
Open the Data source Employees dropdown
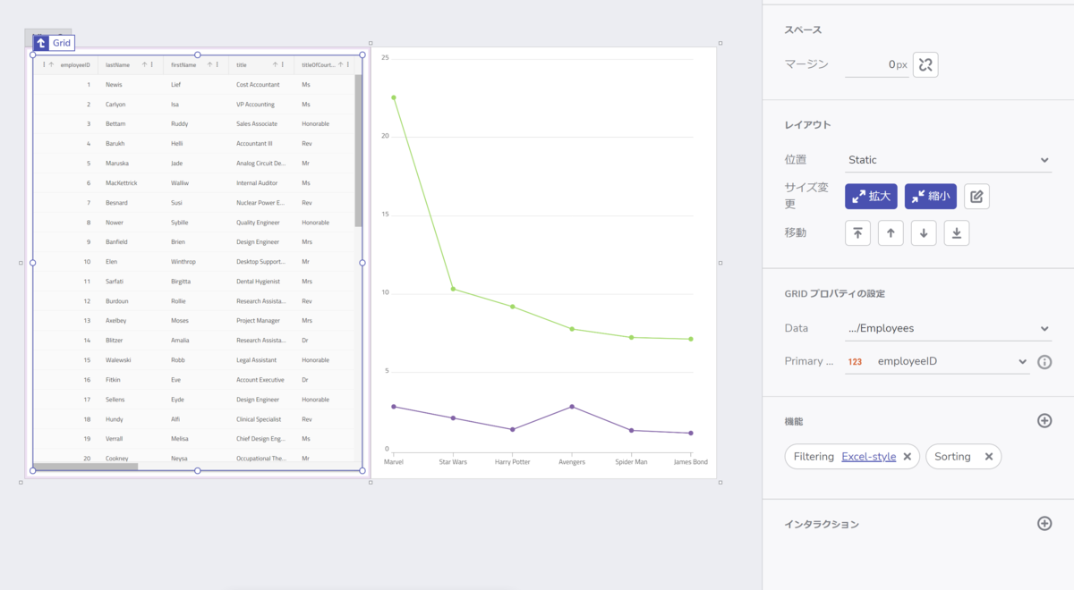[1044, 328]
